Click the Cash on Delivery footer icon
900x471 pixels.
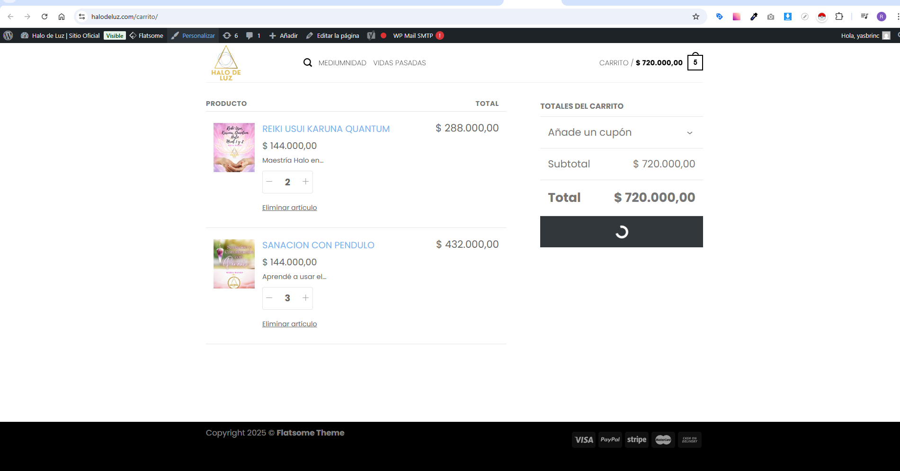click(x=690, y=440)
